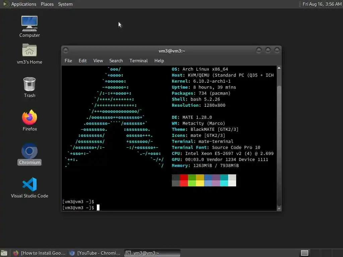Click the 'CPU: Intel Xeon E5-2697 v2' line
This screenshot has height=257, width=343.
[222, 153]
